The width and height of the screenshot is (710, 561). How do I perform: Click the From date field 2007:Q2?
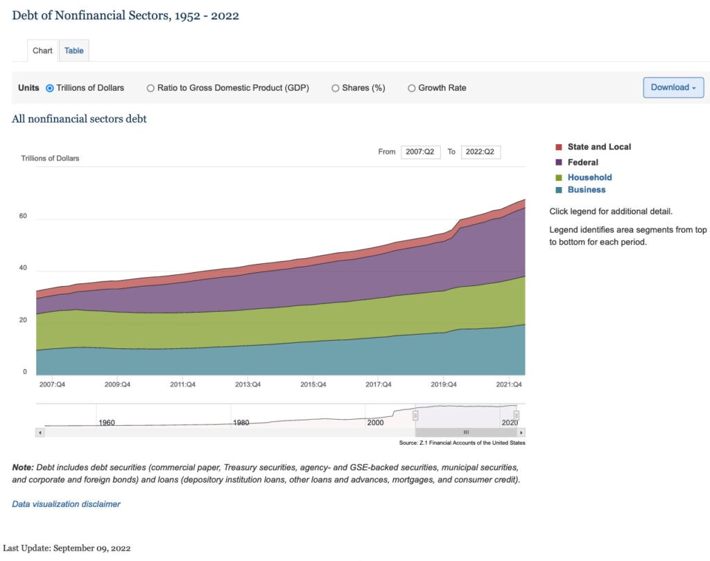[421, 152]
